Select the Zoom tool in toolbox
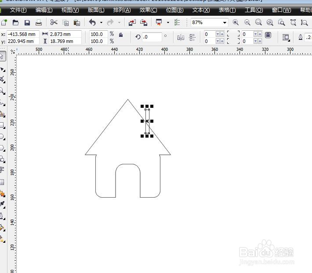This screenshot has width=312, height=273. (x=2, y=91)
